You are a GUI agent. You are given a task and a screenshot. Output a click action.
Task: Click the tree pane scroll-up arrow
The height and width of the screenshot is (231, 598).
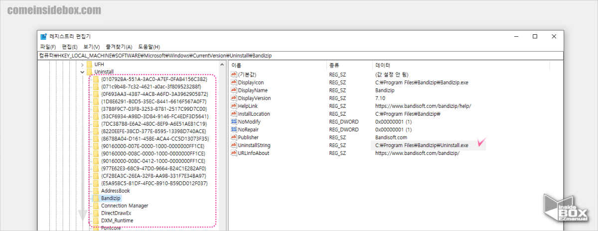tap(223, 65)
